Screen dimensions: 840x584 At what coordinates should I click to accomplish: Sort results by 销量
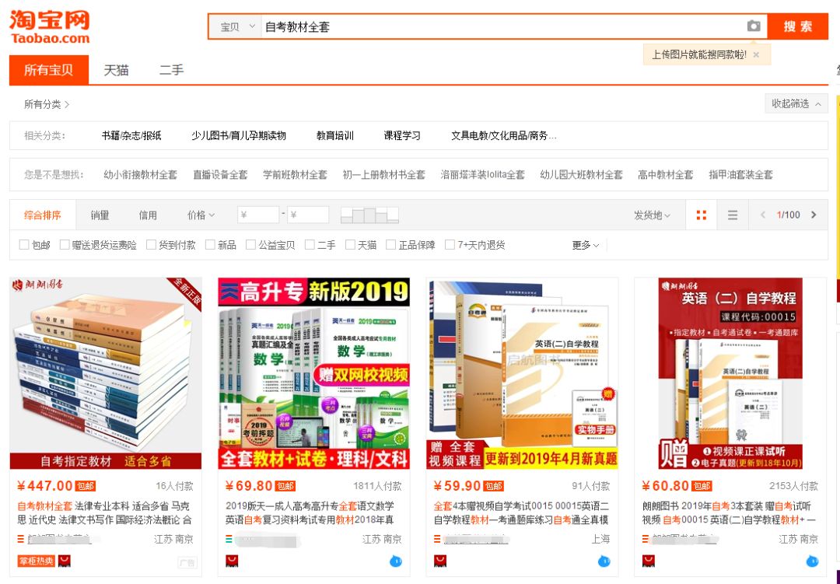point(100,215)
